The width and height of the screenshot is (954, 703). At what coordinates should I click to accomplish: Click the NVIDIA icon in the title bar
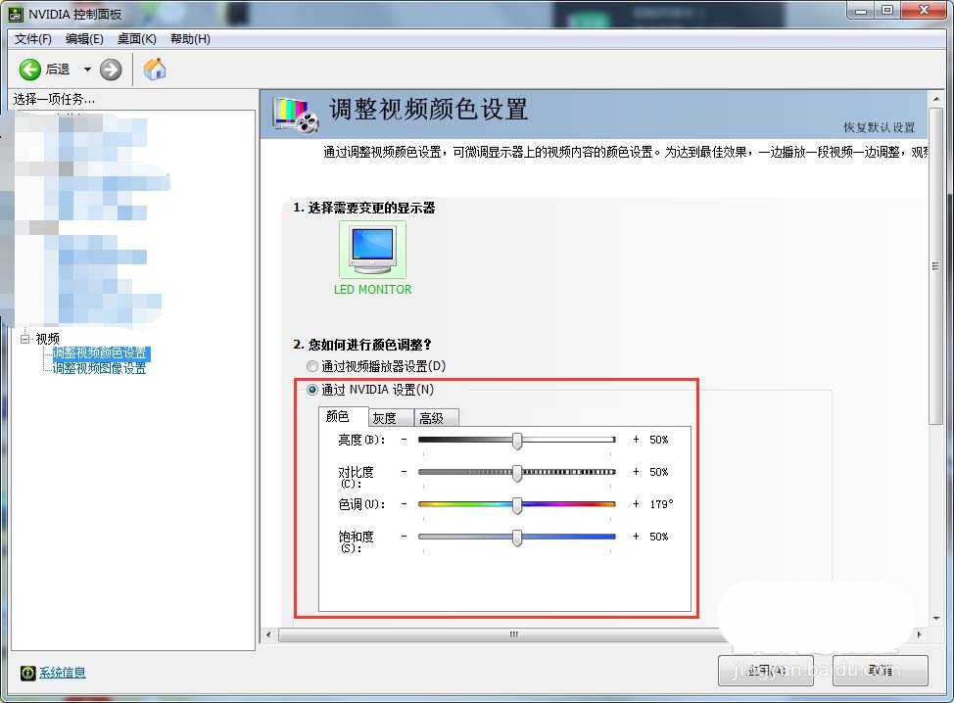[14, 14]
